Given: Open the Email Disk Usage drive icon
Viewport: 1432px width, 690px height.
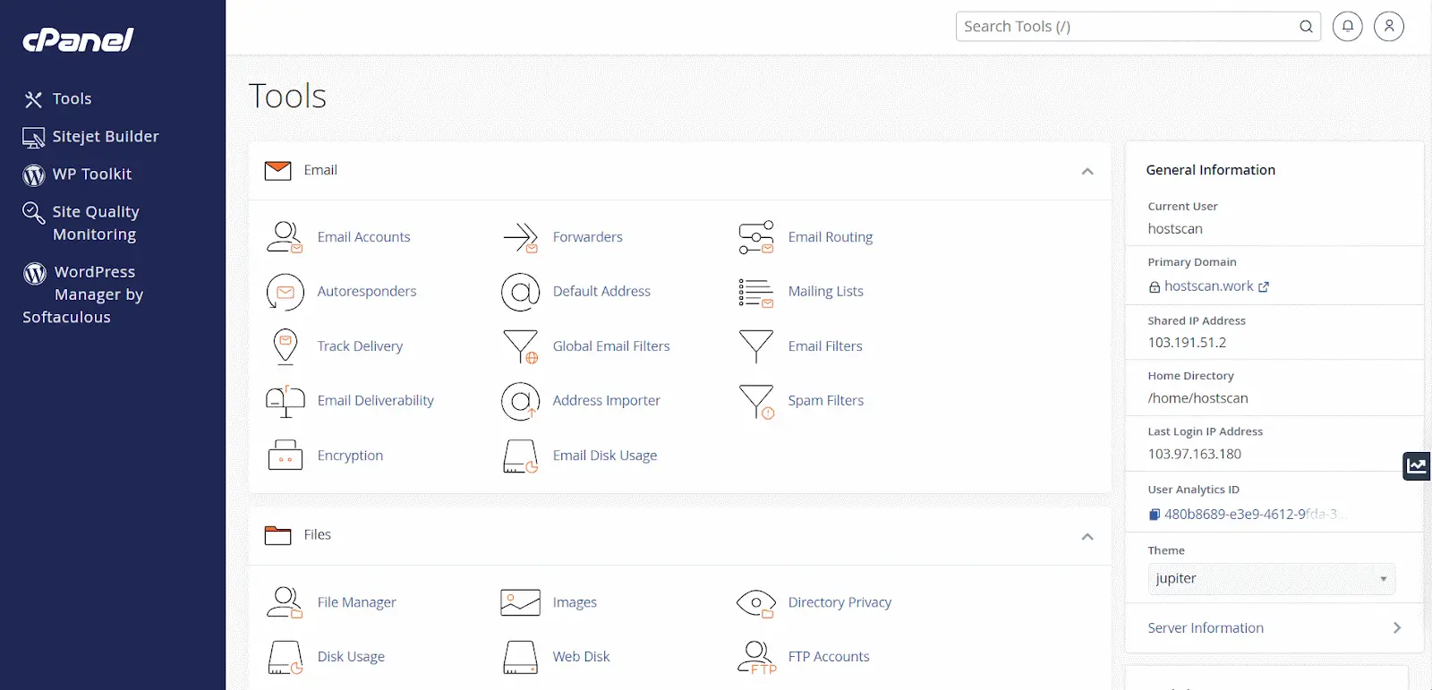Looking at the screenshot, I should [520, 456].
